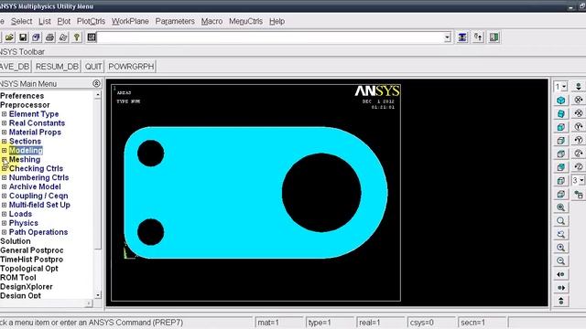Click the Reset Picking icon
This screenshot has height=329, width=586.
tap(478, 37)
